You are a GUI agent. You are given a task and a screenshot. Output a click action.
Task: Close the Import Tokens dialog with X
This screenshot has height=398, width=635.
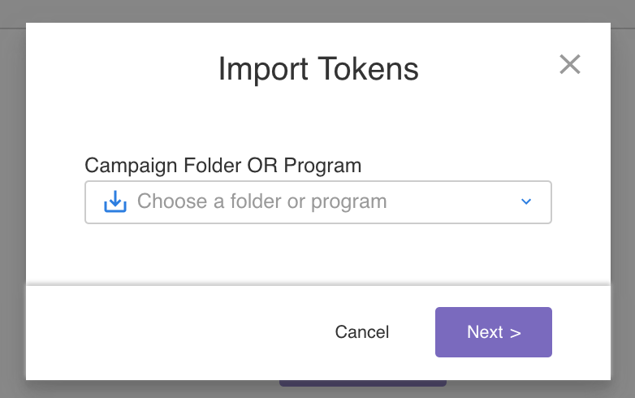(570, 65)
